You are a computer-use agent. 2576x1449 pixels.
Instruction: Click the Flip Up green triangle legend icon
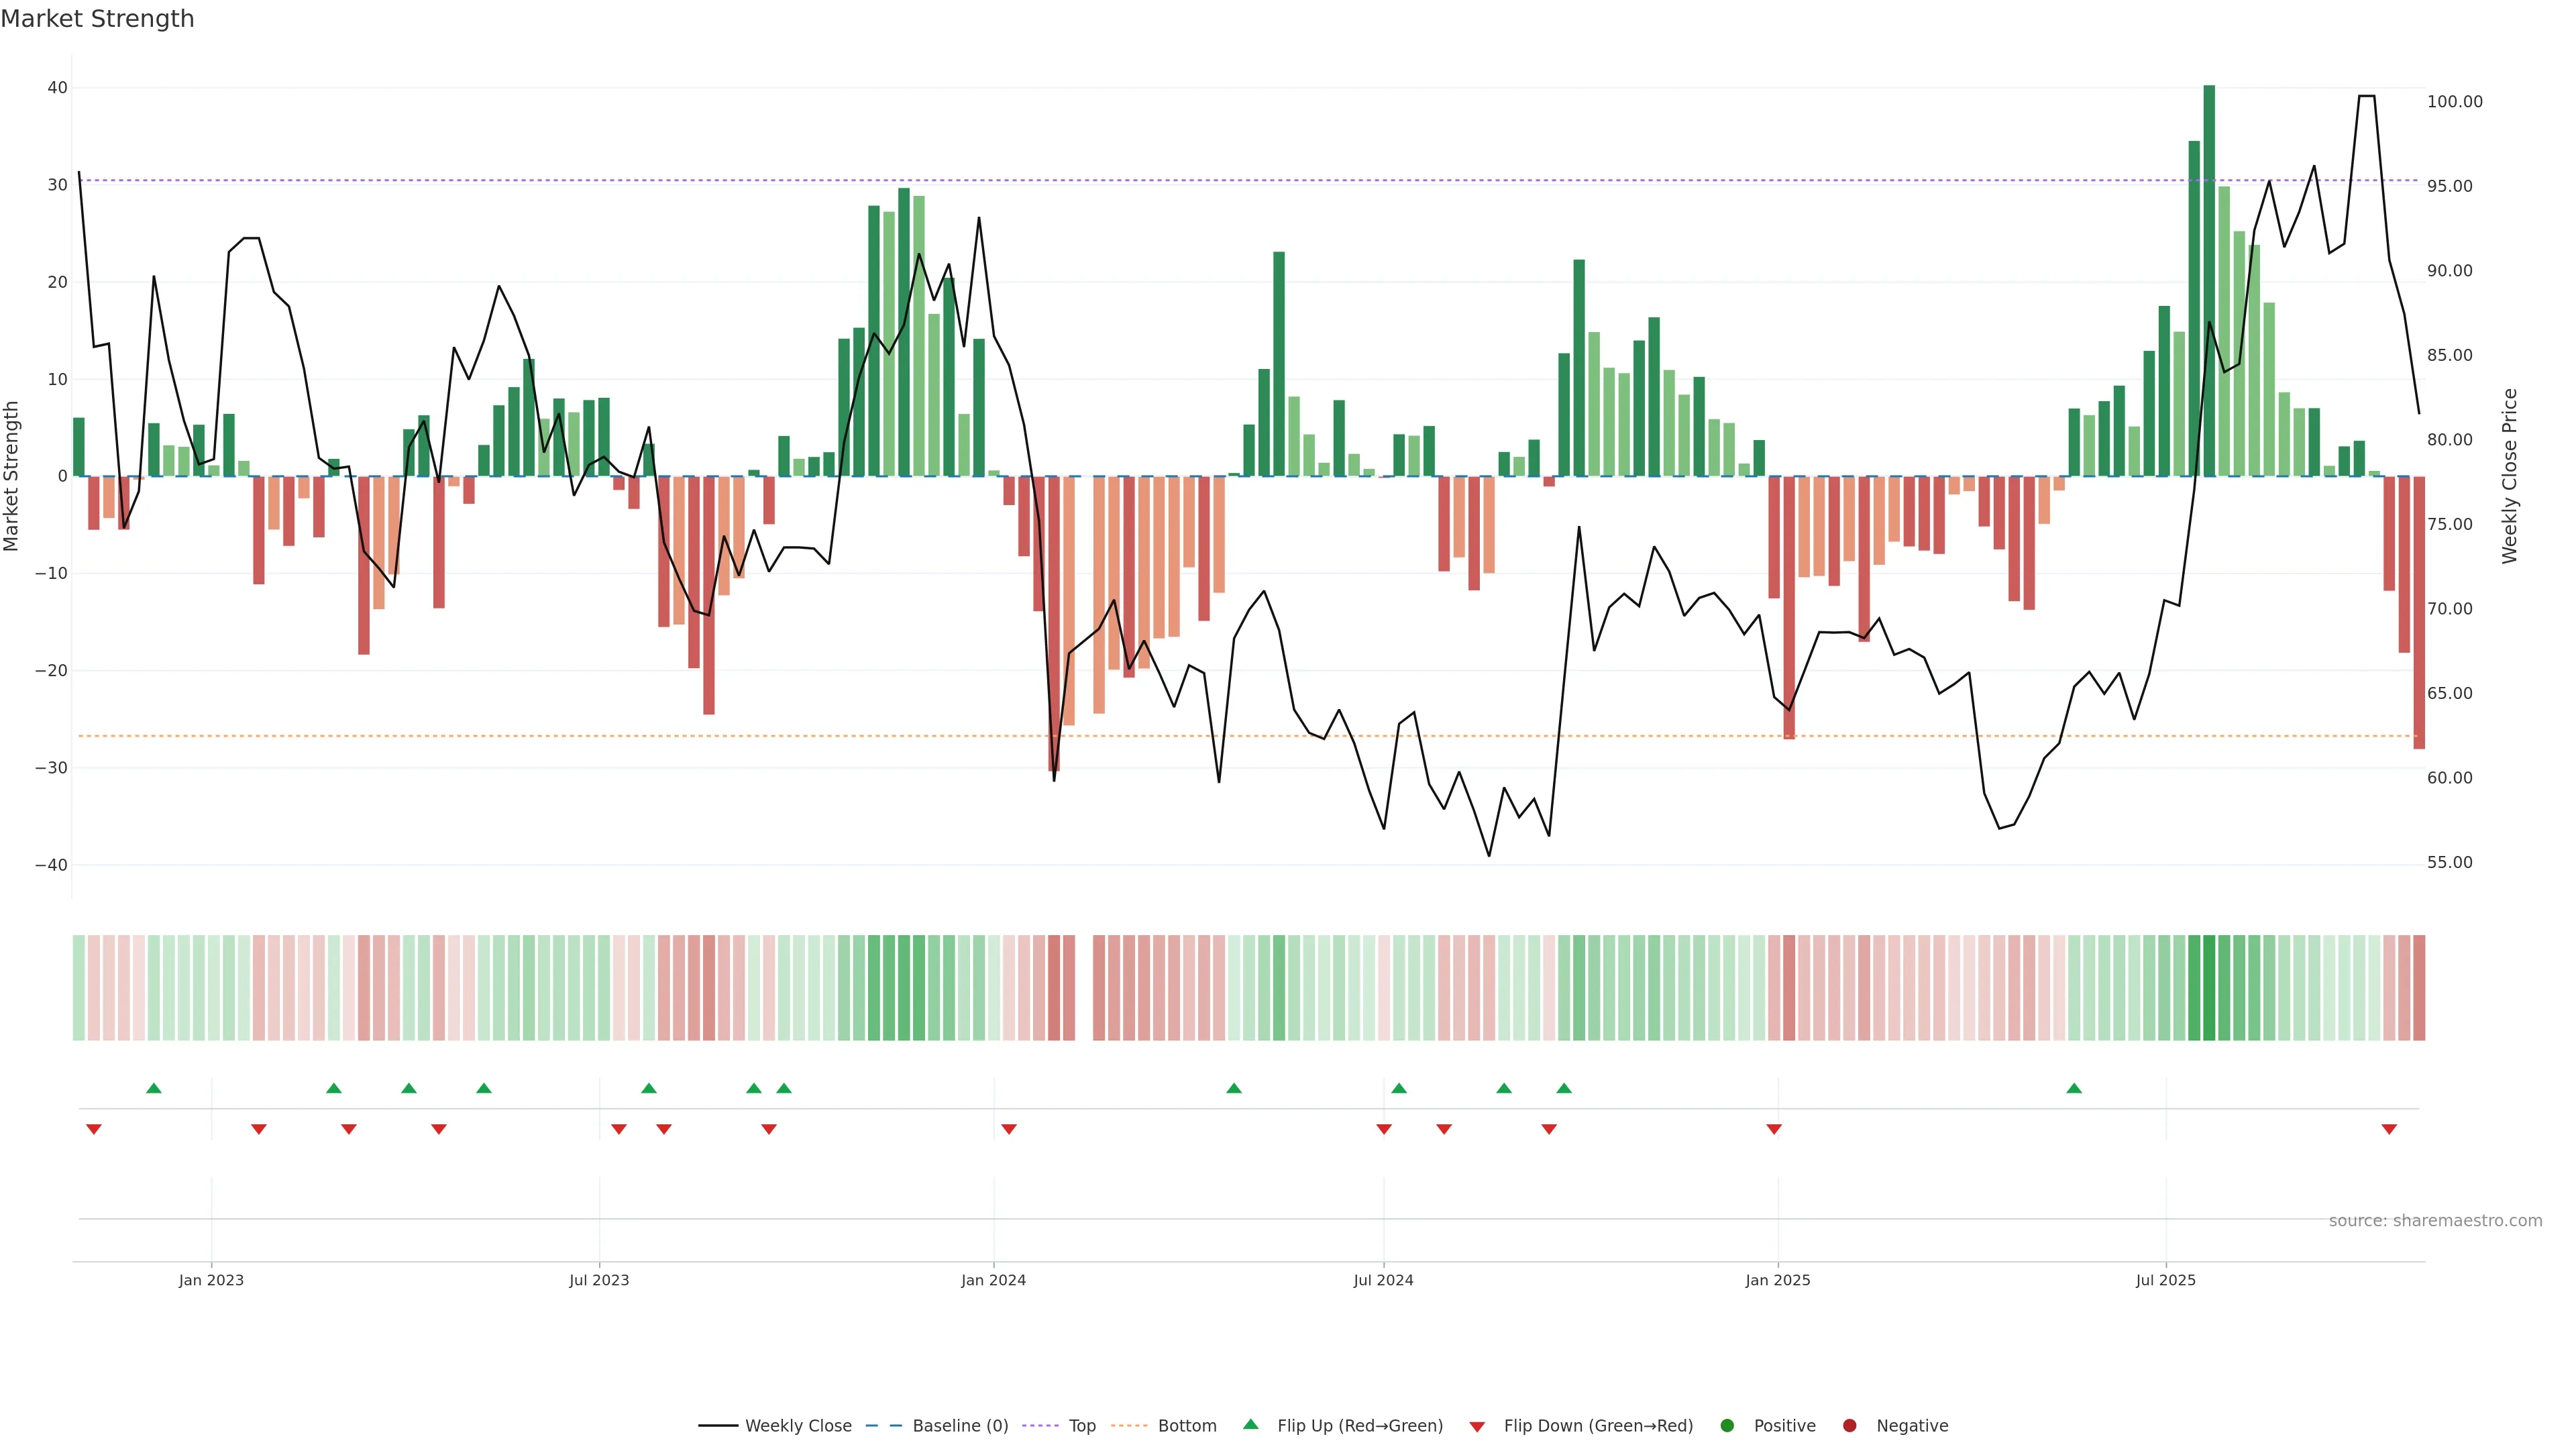(x=1250, y=1424)
